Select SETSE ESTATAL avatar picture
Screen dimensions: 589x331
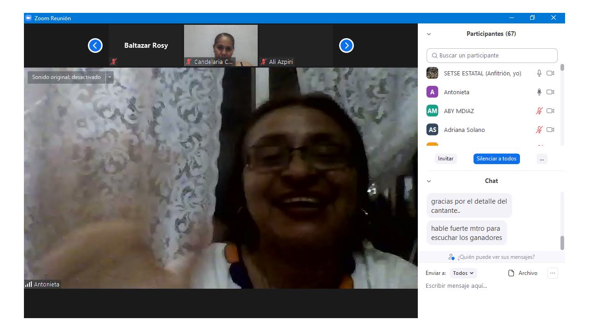[432, 73]
